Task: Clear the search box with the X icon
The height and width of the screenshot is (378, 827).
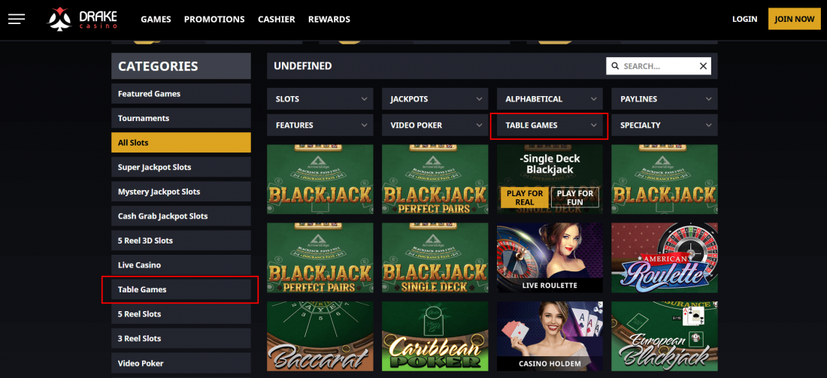Action: (703, 66)
